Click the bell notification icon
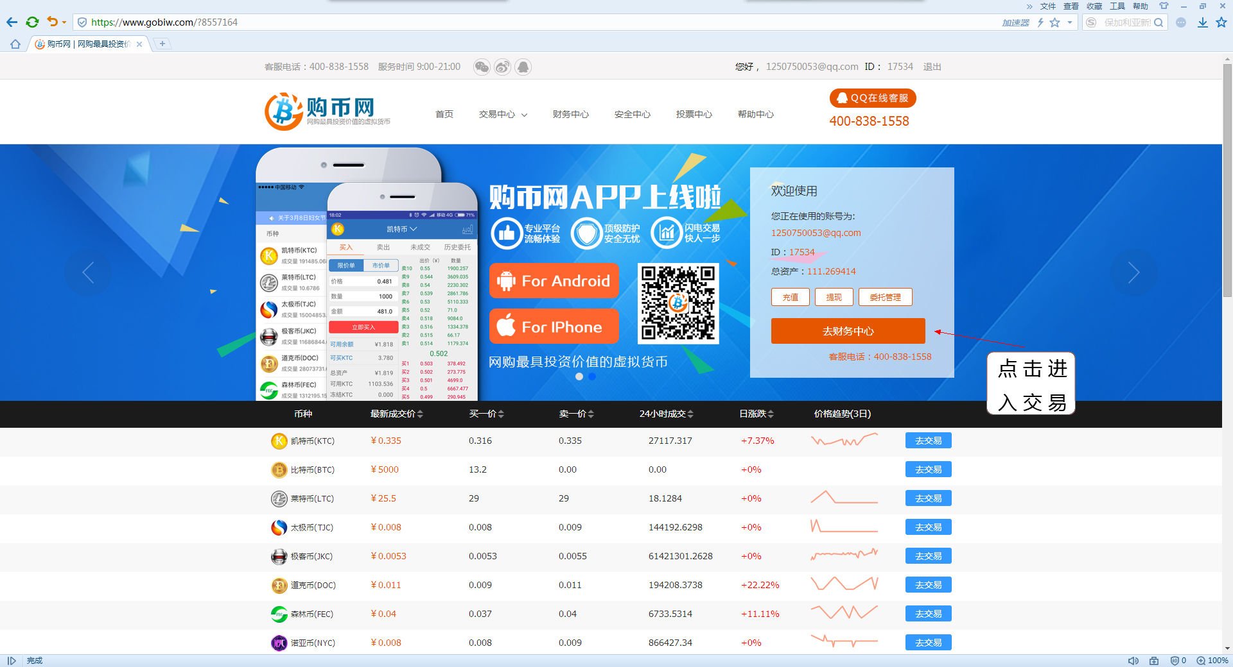This screenshot has width=1233, height=667. click(x=523, y=67)
